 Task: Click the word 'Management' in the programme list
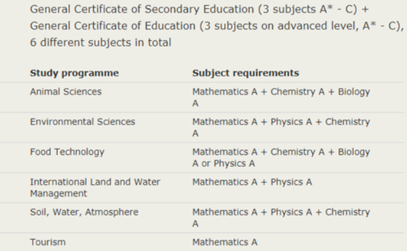point(58,194)
